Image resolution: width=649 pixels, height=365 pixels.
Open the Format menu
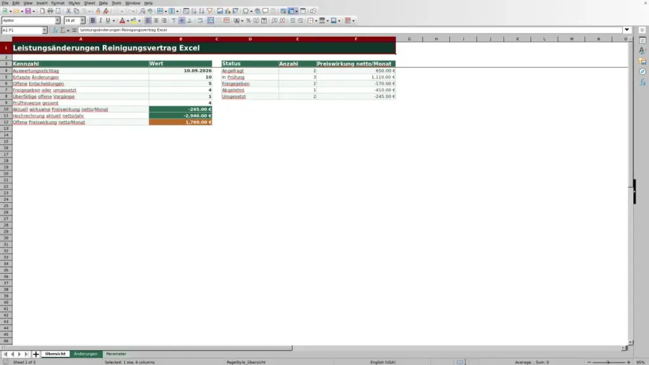(x=58, y=3)
